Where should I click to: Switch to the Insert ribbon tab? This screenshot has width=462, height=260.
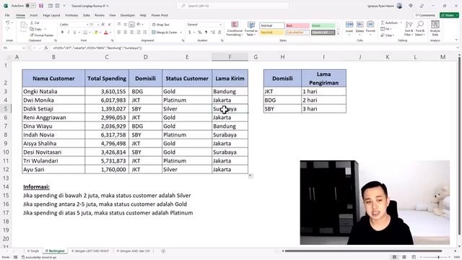(34, 15)
